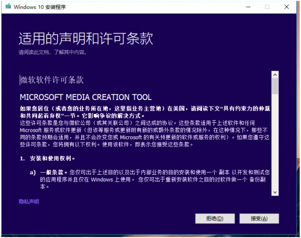
Task: Place cursor in 微软软件许可条款 heading
Action: (x=52, y=80)
